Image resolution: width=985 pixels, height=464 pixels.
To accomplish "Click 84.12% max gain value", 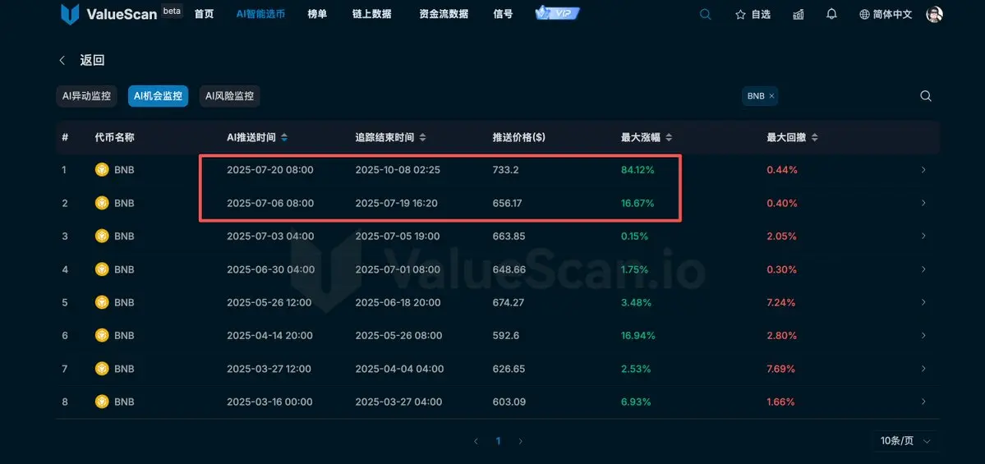I will coord(637,170).
